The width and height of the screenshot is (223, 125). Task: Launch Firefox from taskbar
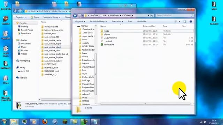tap(45, 122)
